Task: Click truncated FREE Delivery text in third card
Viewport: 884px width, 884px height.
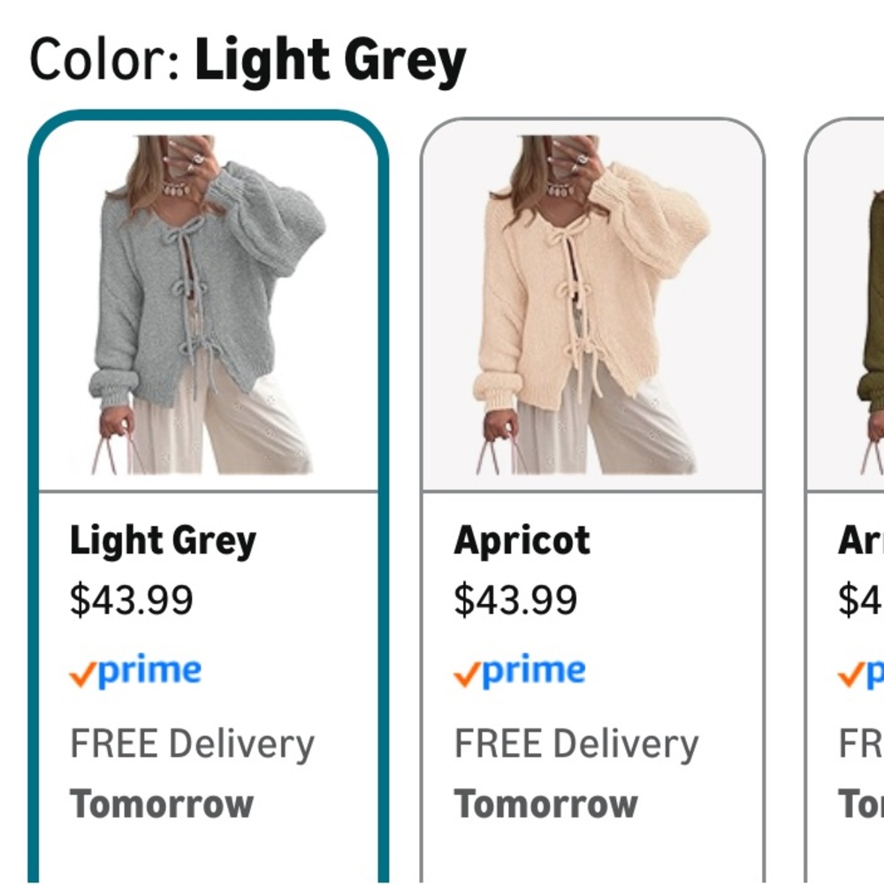Action: coord(861,743)
